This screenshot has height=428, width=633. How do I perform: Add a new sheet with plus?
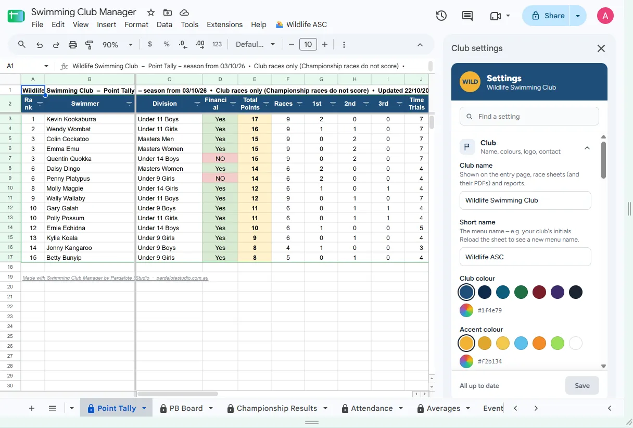pos(32,408)
